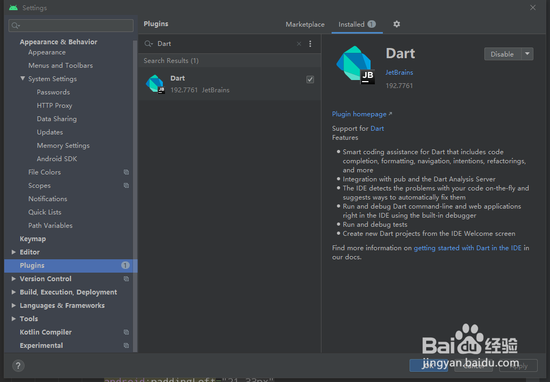Expand Languages & Frameworks node
The image size is (550, 382).
(14, 305)
